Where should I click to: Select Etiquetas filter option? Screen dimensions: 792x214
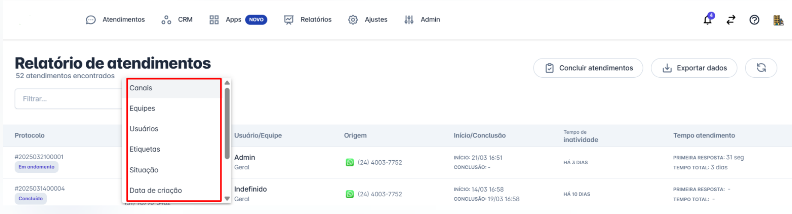145,149
